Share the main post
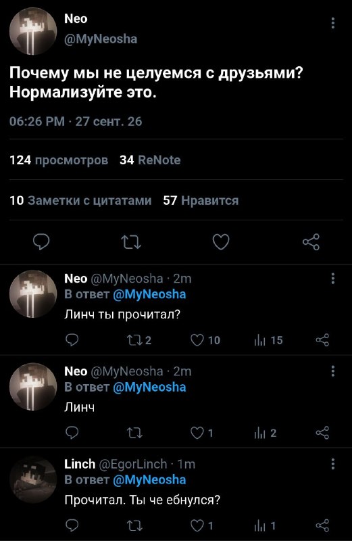Screen dimensions: 352x541 coord(311,242)
